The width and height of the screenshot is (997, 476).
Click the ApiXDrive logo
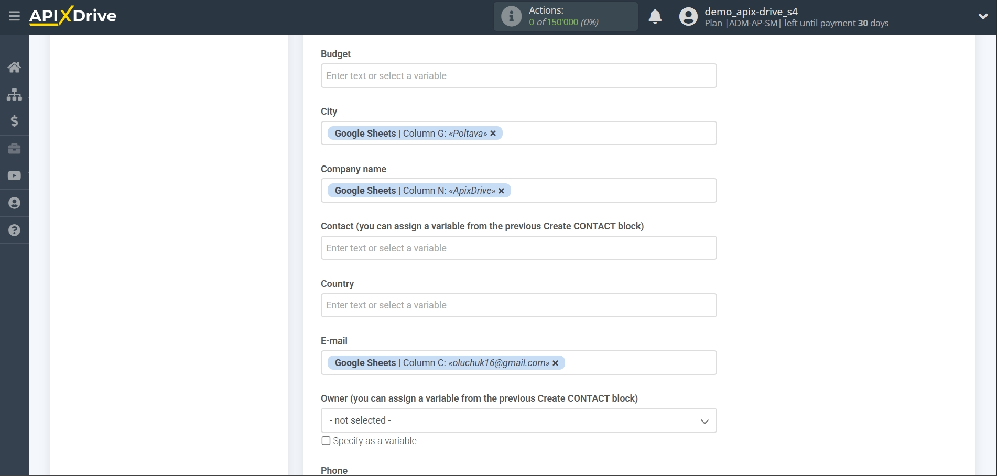(x=72, y=16)
